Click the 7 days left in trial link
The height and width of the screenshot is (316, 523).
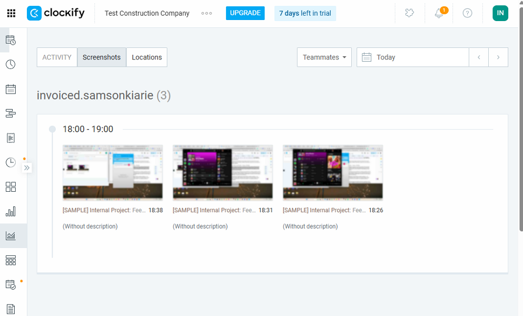pyautogui.click(x=305, y=13)
